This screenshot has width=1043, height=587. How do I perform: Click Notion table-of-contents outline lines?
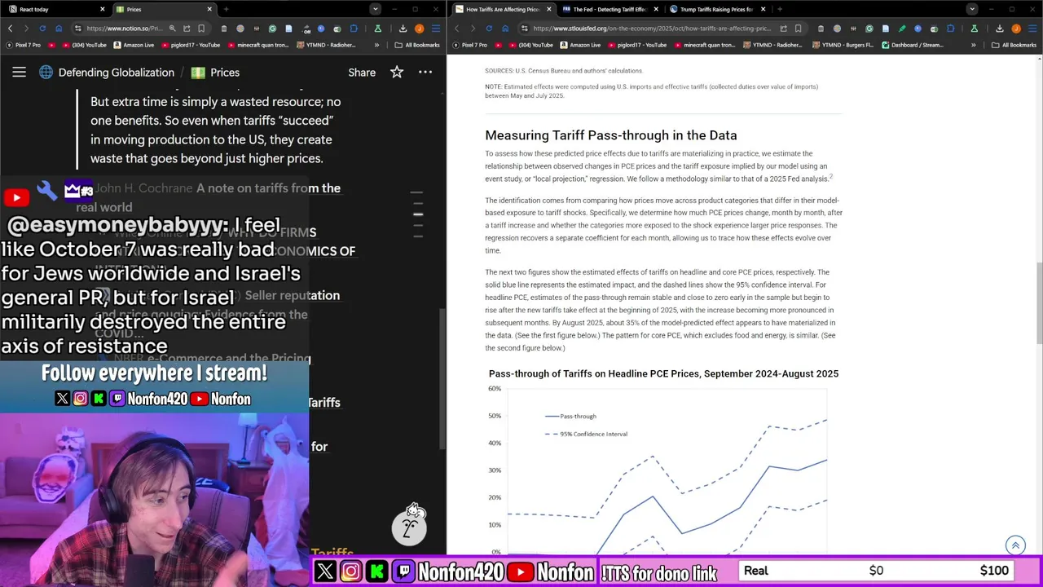[x=417, y=214]
